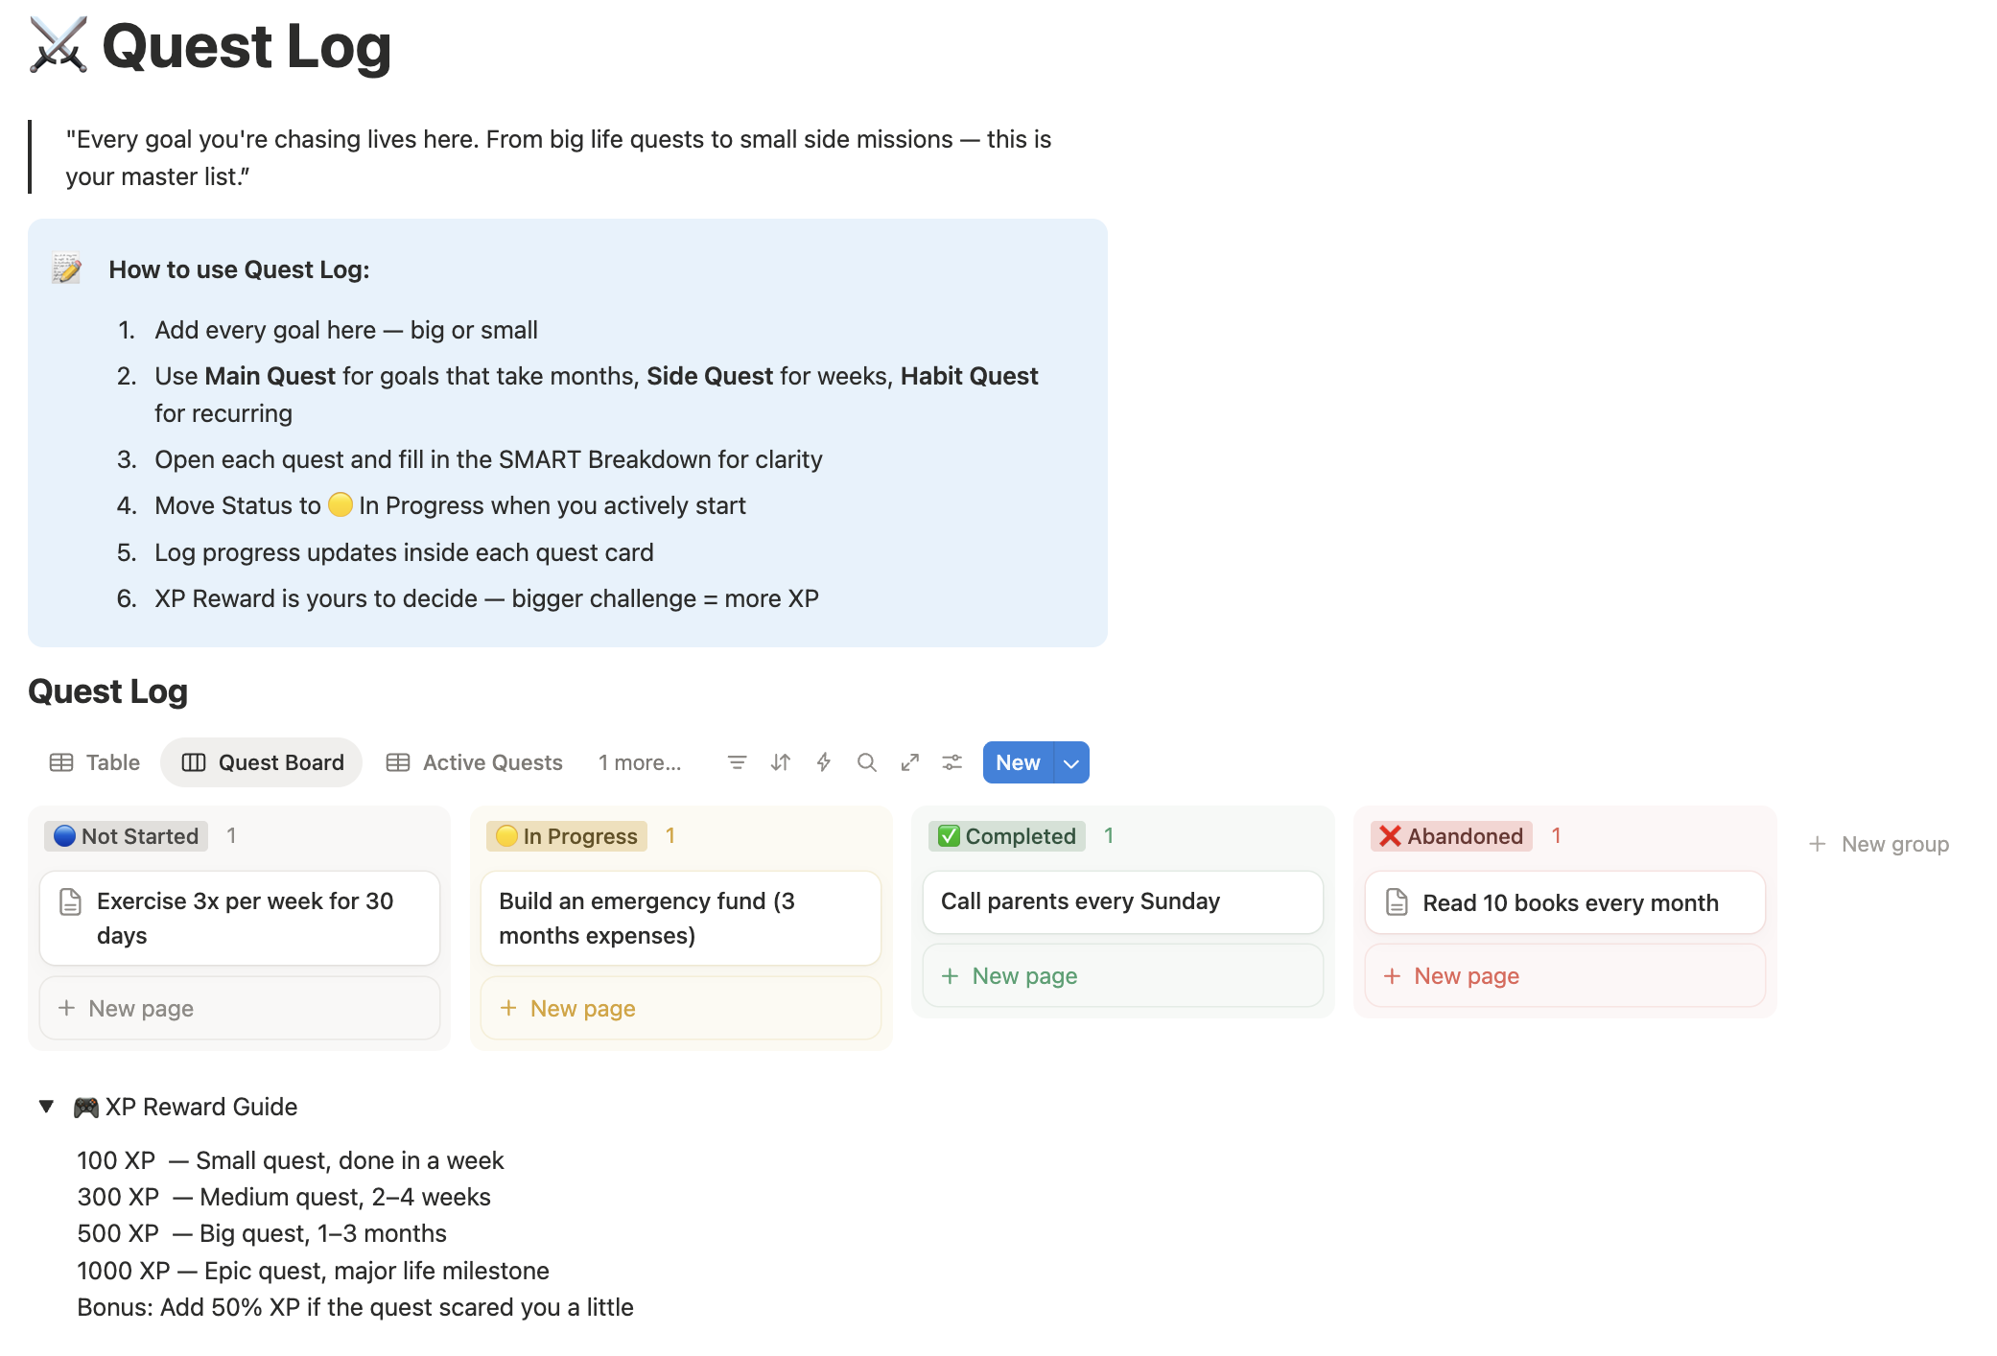Click the search magnifier icon

click(x=867, y=762)
